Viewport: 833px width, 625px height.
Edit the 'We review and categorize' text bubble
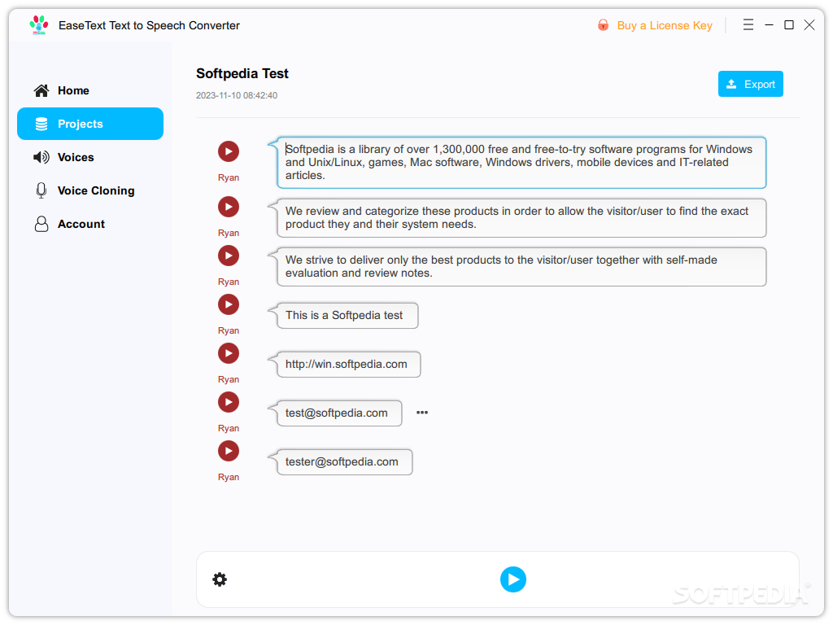coord(521,218)
